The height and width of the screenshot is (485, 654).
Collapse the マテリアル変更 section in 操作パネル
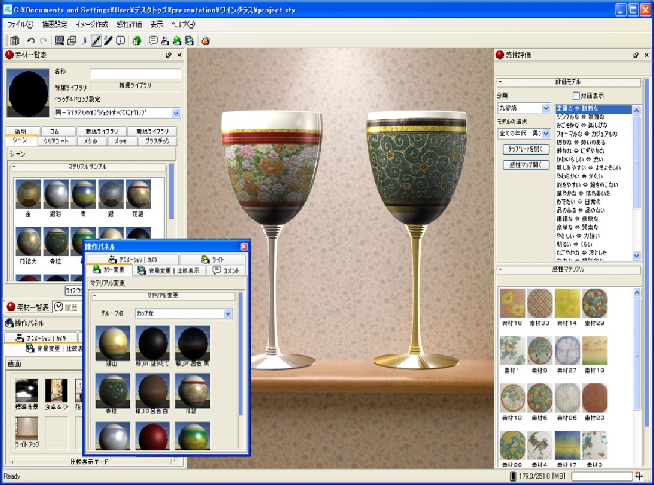pyautogui.click(x=94, y=295)
